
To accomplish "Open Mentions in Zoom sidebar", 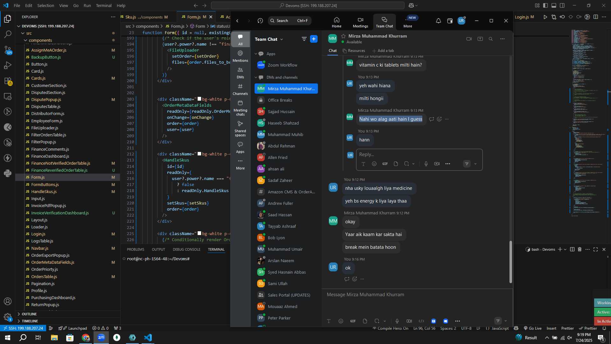I will pos(240,56).
